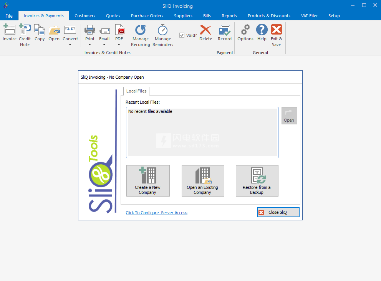Switch to Invoices & Payments tab
This screenshot has width=381, height=281.
pos(44,16)
